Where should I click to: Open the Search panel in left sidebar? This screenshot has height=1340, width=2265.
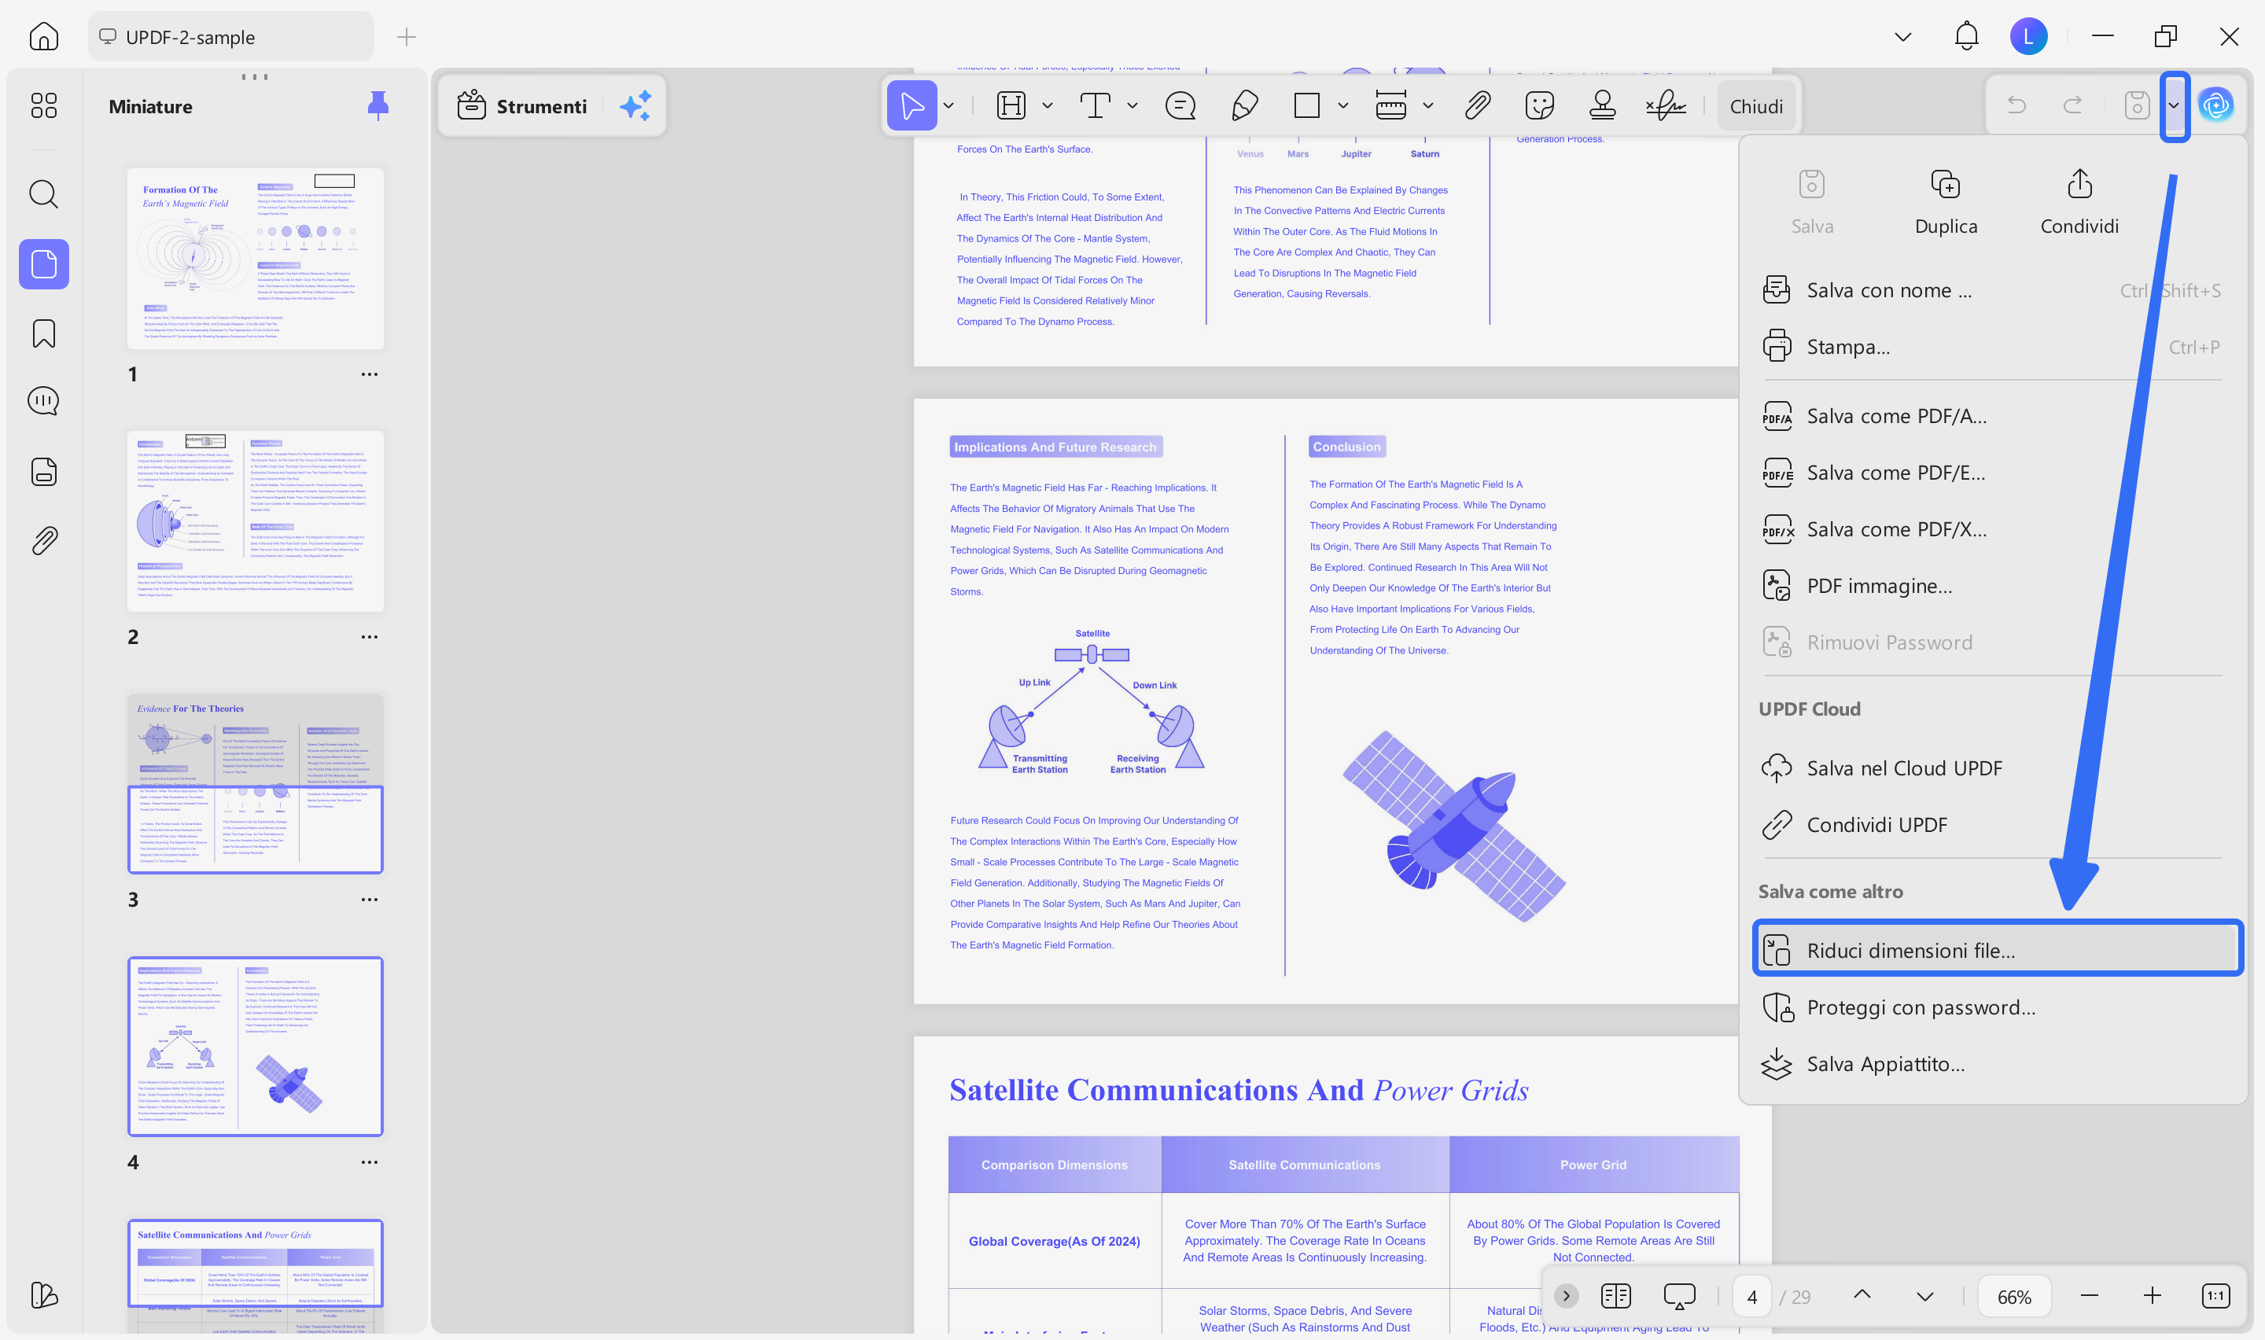(x=43, y=194)
